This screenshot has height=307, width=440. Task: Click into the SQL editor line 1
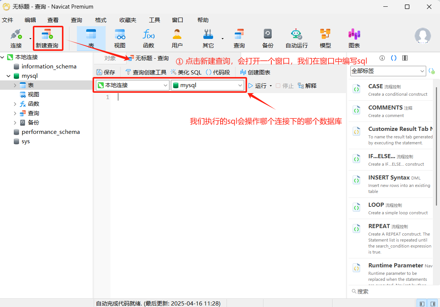[228, 97]
